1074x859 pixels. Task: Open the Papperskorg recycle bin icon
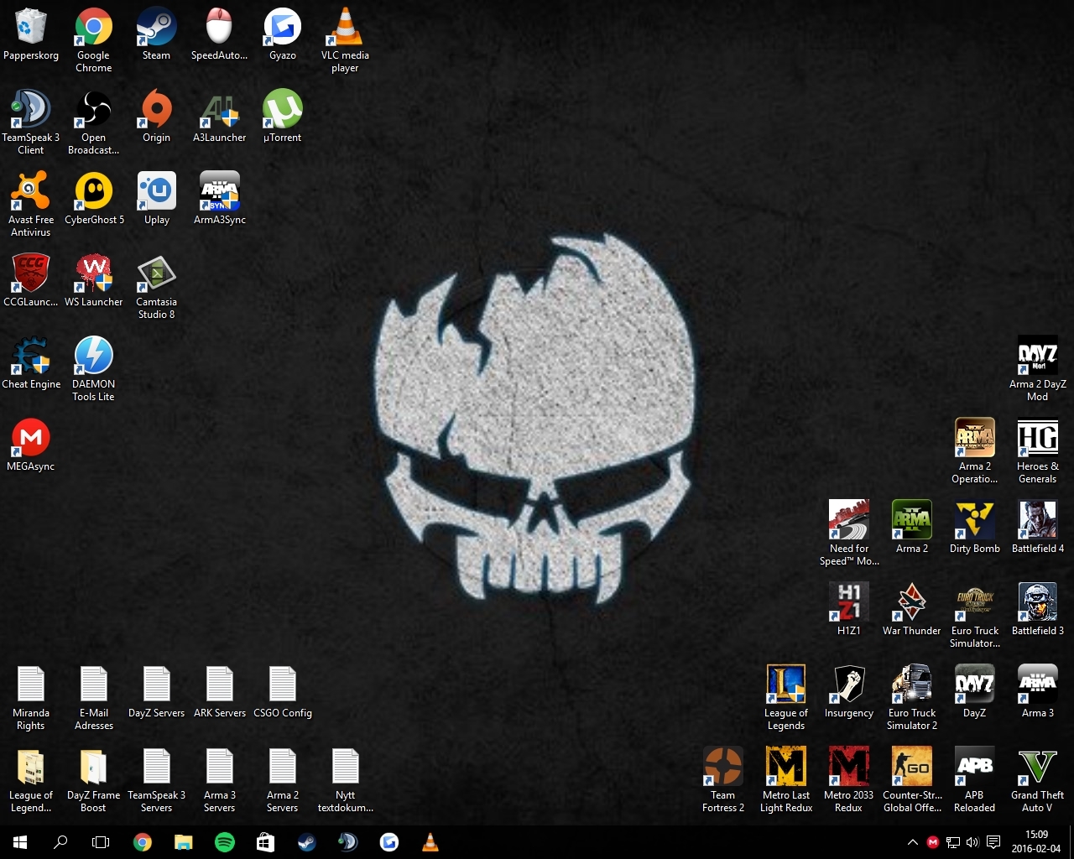(31, 34)
